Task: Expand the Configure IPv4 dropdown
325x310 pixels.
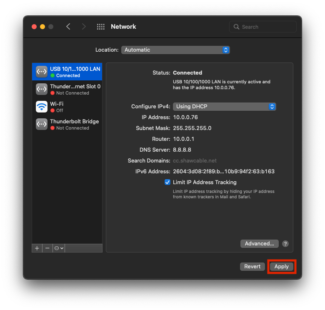Action: coord(225,107)
